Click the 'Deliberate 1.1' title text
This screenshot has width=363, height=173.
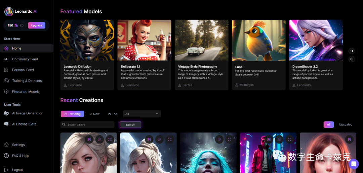tap(130, 66)
